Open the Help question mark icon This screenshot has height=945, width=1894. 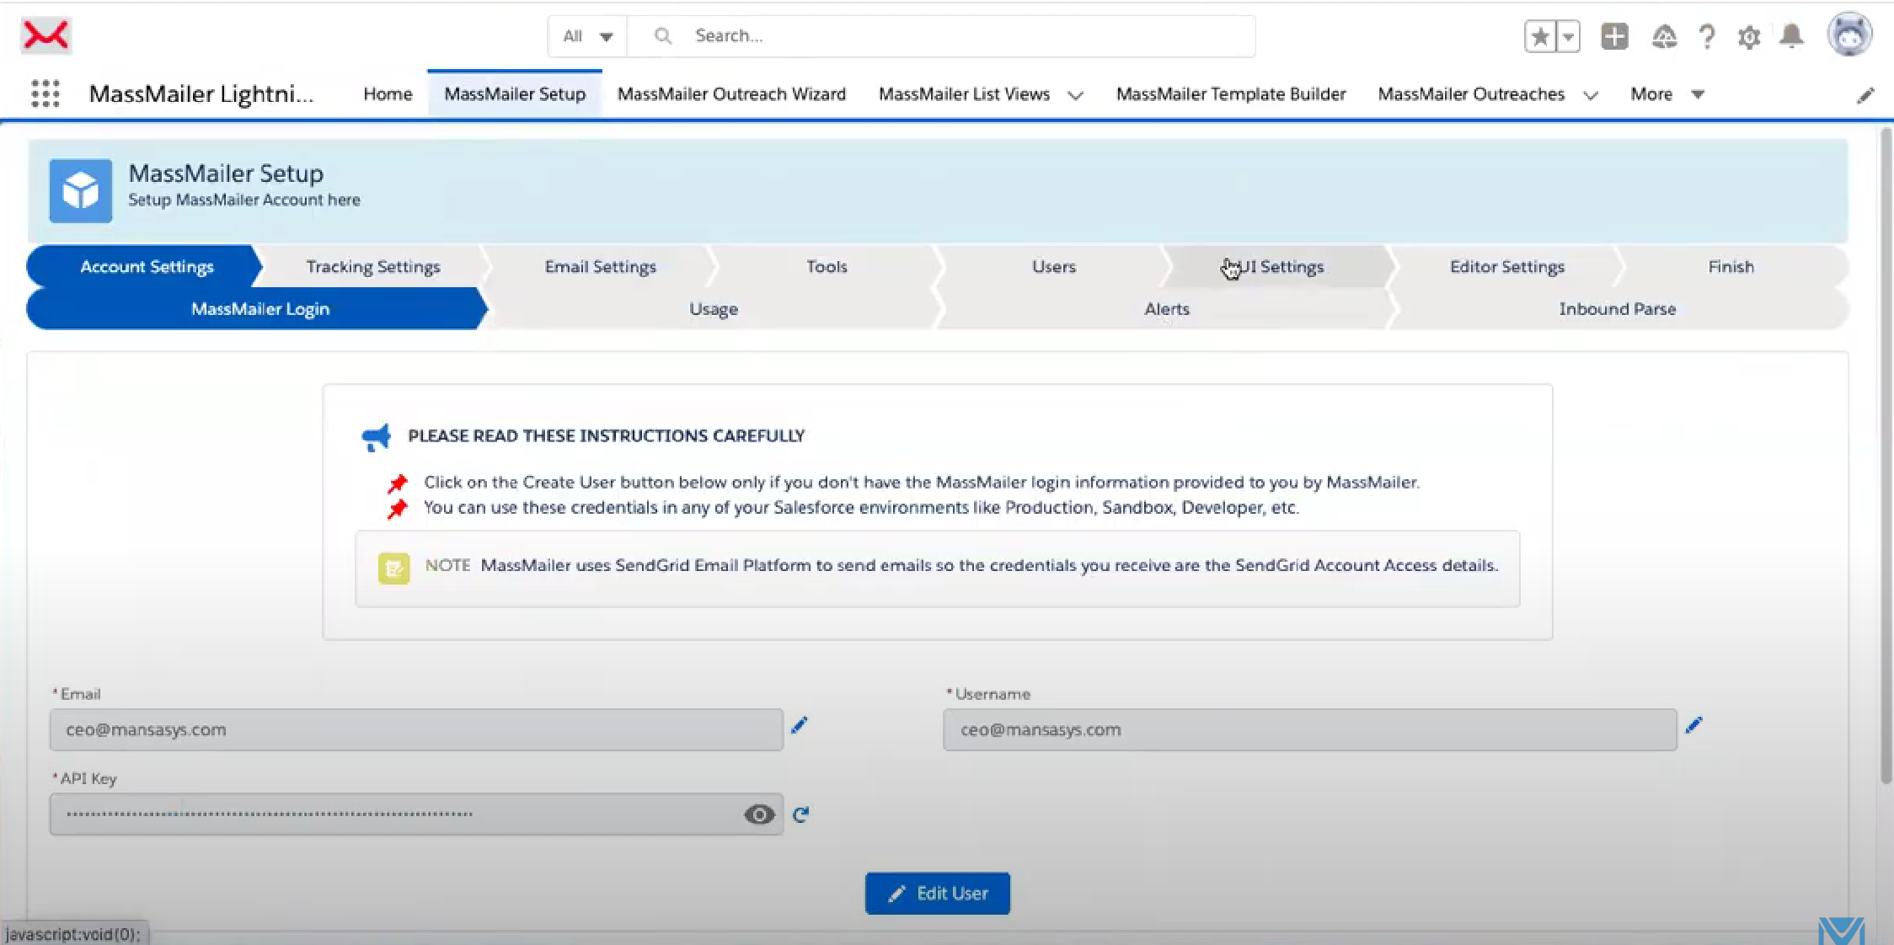click(1707, 36)
